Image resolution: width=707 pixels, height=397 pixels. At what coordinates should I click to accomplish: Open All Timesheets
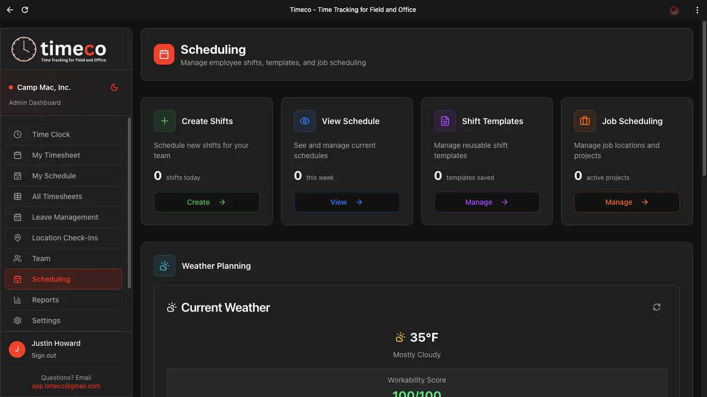click(x=63, y=196)
